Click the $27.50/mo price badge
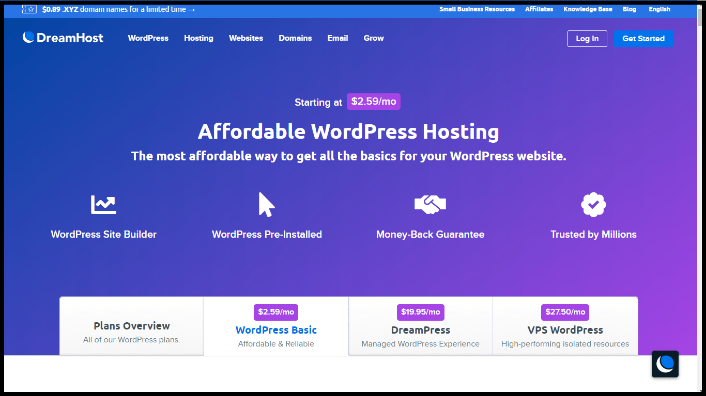The width and height of the screenshot is (706, 396). click(x=565, y=312)
